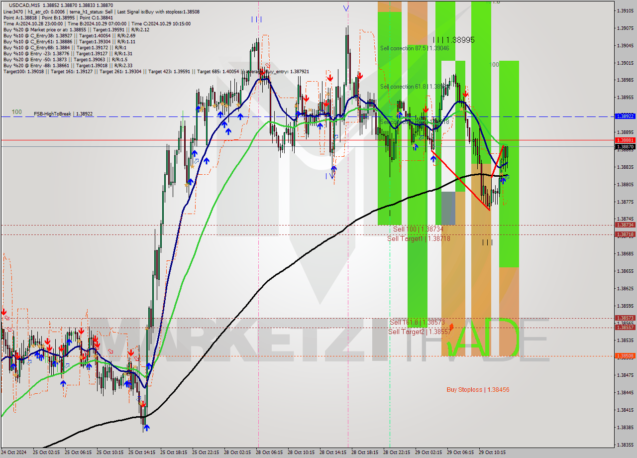Click the 1.38385 price axis label
Screen dimensions: 637x458
625,427
